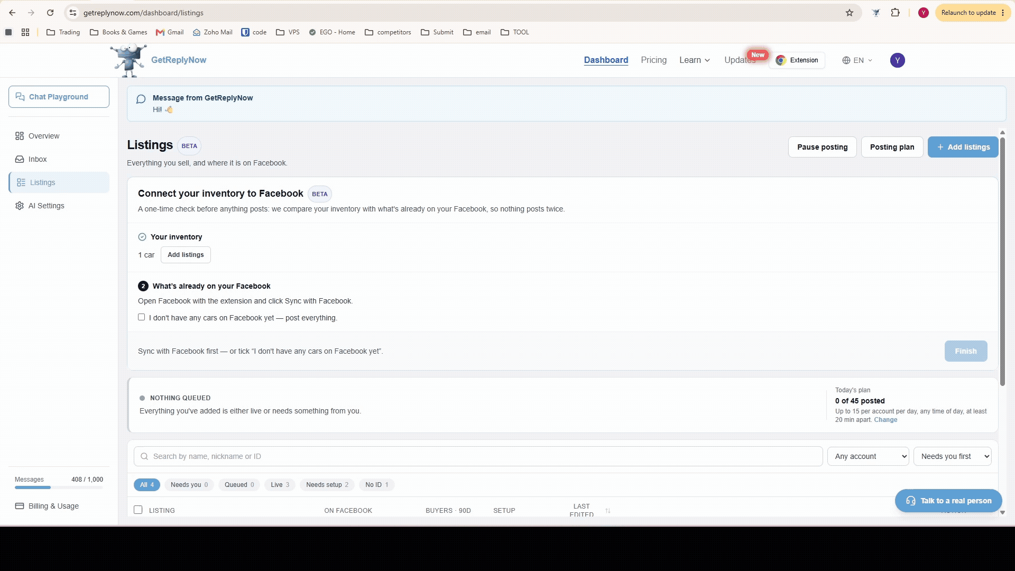
Task: Click Add listings beside 1 car
Action: tap(186, 255)
